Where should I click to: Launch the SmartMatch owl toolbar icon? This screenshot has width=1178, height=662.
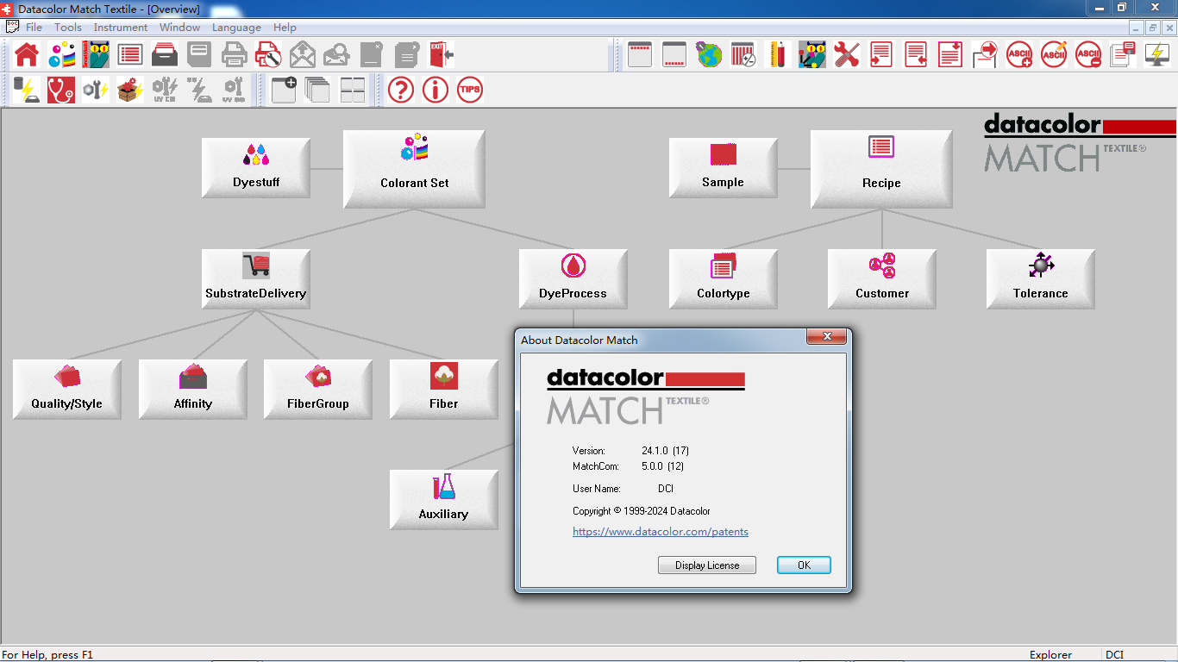[96, 55]
